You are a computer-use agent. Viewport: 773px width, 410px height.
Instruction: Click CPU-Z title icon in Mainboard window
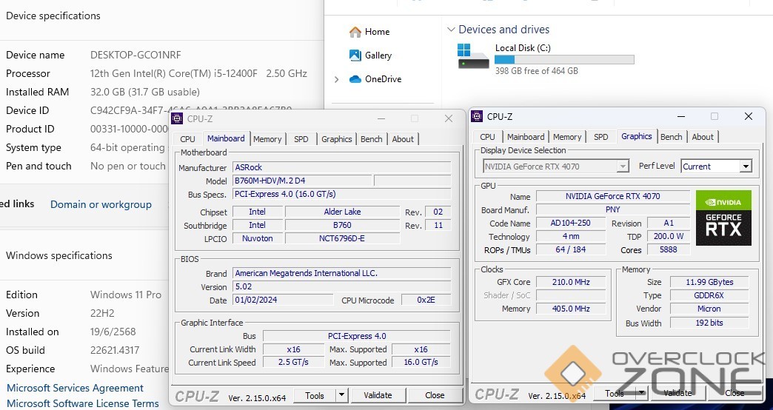177,118
